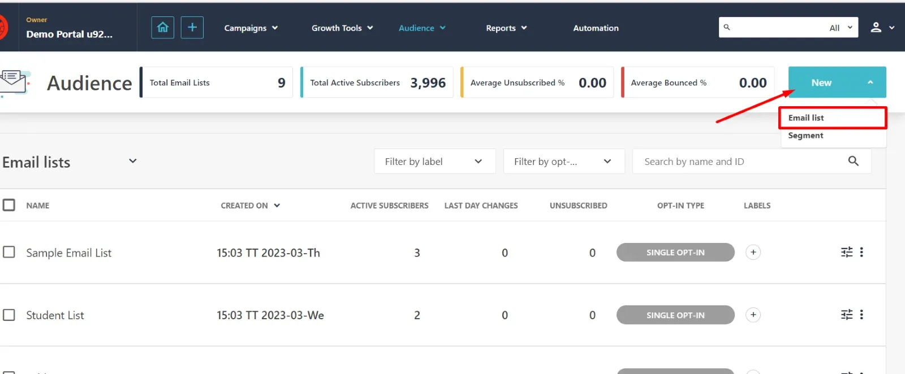Check the Sample Email List row checkbox
905x374 pixels.
click(9, 252)
